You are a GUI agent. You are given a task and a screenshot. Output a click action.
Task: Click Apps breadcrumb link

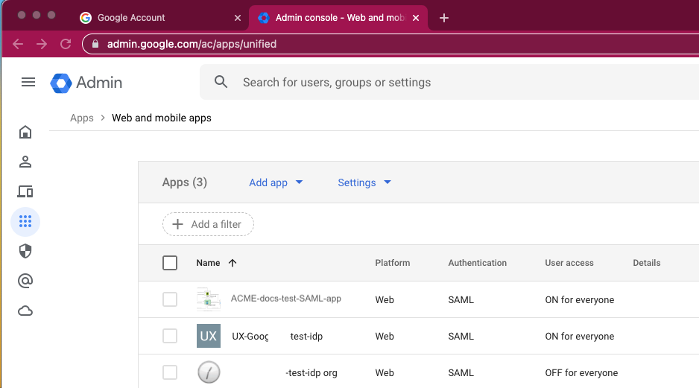click(82, 118)
